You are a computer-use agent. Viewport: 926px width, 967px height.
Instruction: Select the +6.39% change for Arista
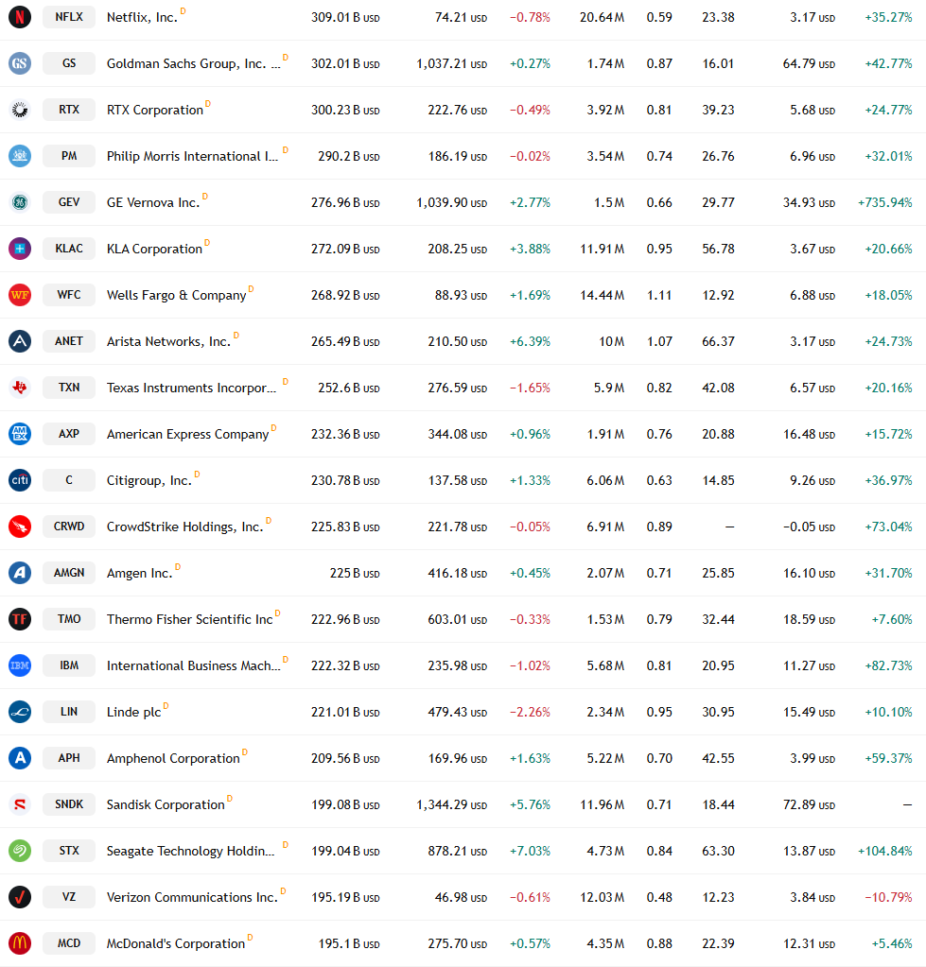[530, 341]
